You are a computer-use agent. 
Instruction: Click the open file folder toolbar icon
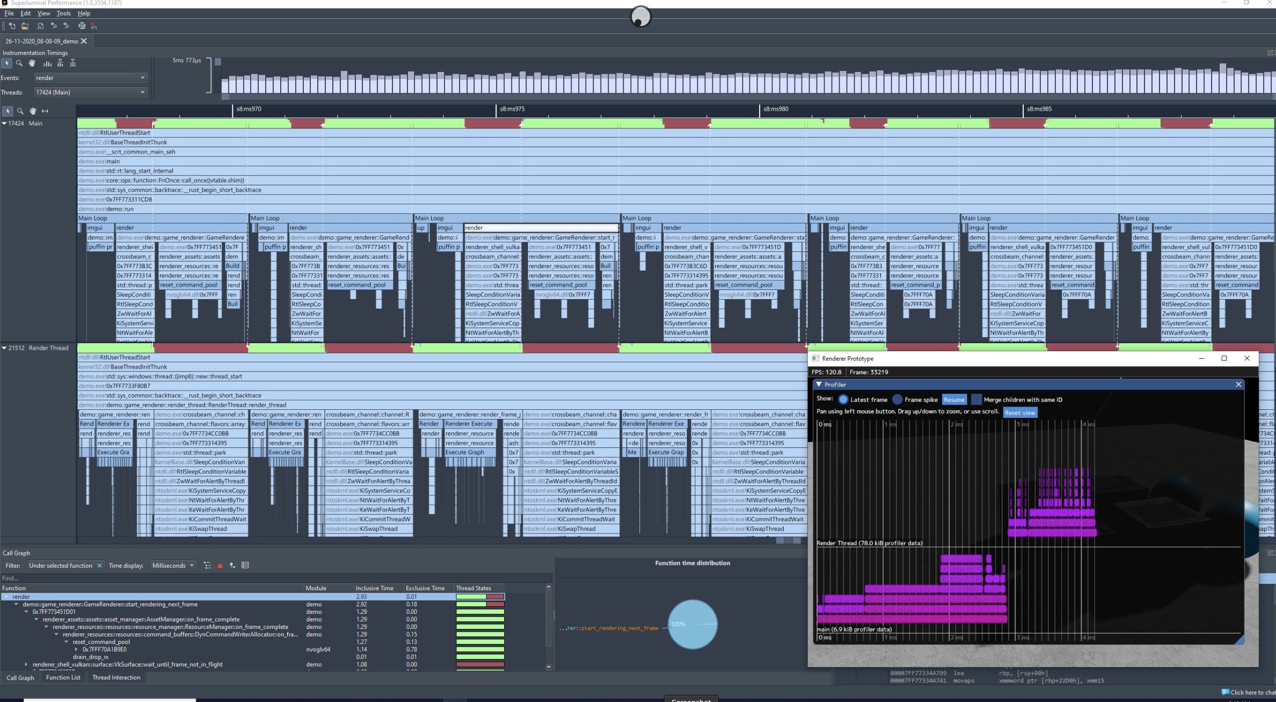point(25,26)
